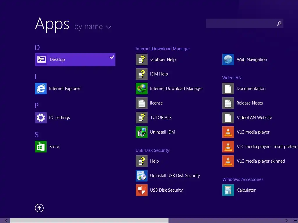Click the letter D group header
The height and width of the screenshot is (223, 298).
37,48
